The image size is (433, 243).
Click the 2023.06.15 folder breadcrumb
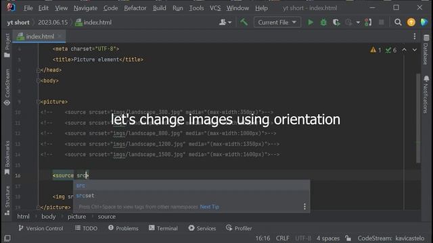53,22
